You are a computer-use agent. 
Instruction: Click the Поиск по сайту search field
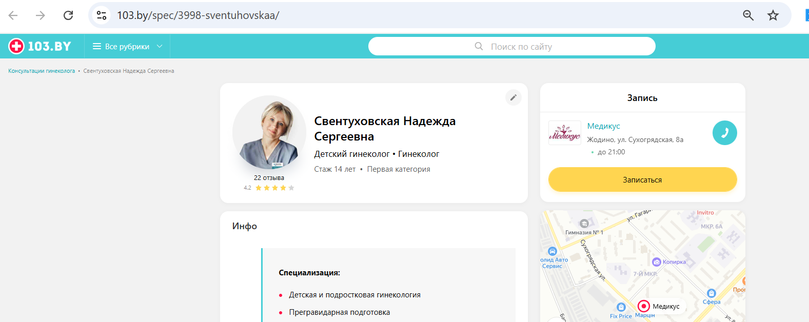(512, 46)
